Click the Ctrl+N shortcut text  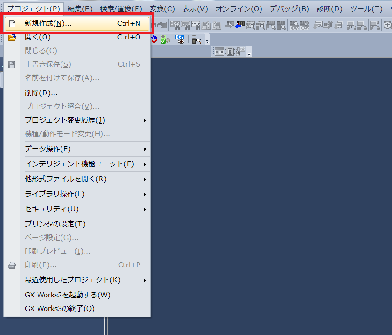(x=129, y=23)
